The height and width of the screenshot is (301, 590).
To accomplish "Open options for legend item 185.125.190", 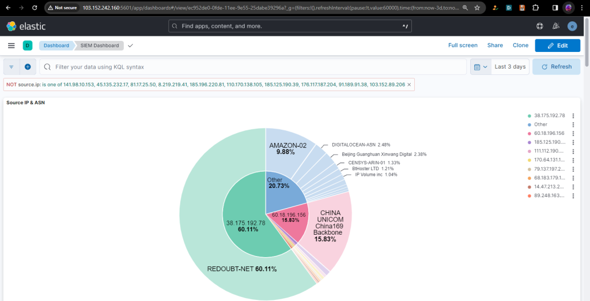I will coord(573,142).
